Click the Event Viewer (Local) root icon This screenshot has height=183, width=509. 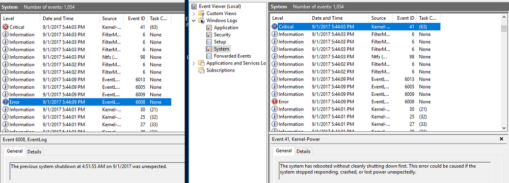point(194,6)
